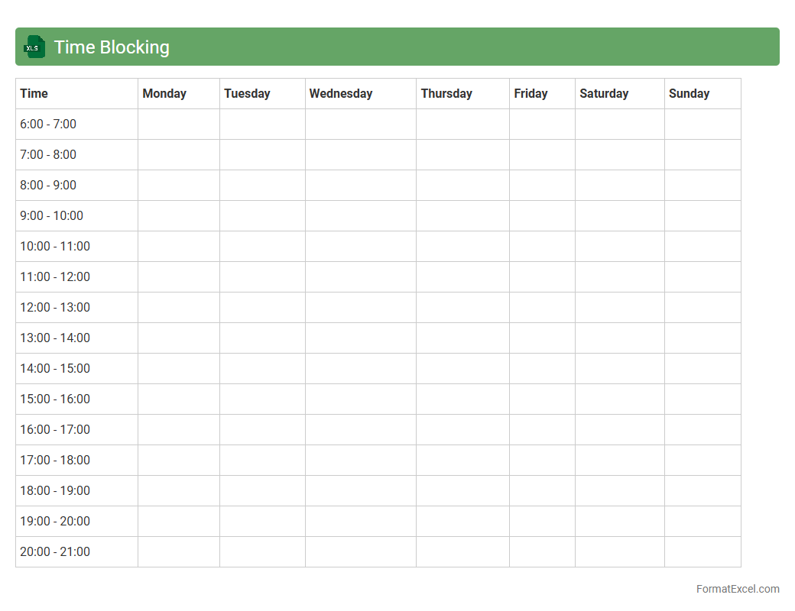The width and height of the screenshot is (795, 611).
Task: Click the Time Blocking title
Action: 112,47
